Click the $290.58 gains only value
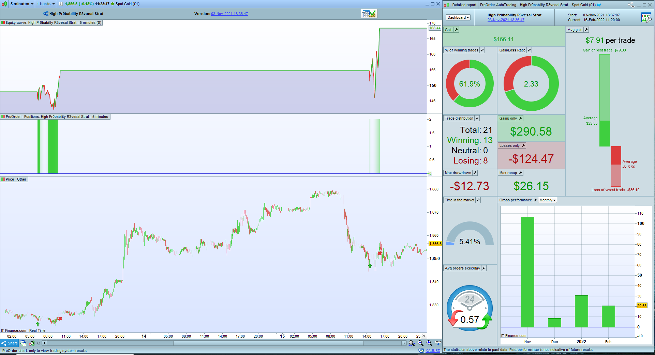This screenshot has height=355, width=655. click(x=531, y=132)
